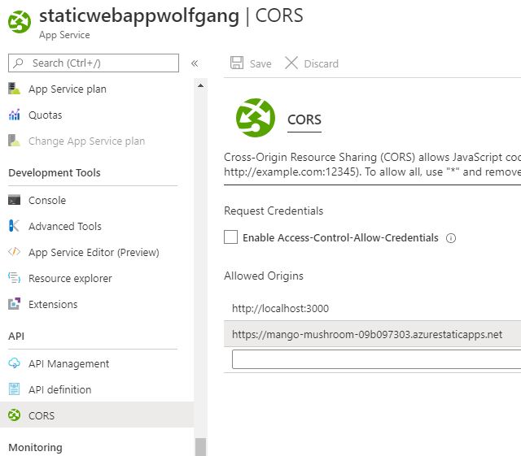Click the Discard X icon
This screenshot has width=521, height=456.
point(291,63)
